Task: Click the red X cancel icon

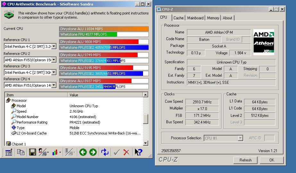Action: (126, 152)
